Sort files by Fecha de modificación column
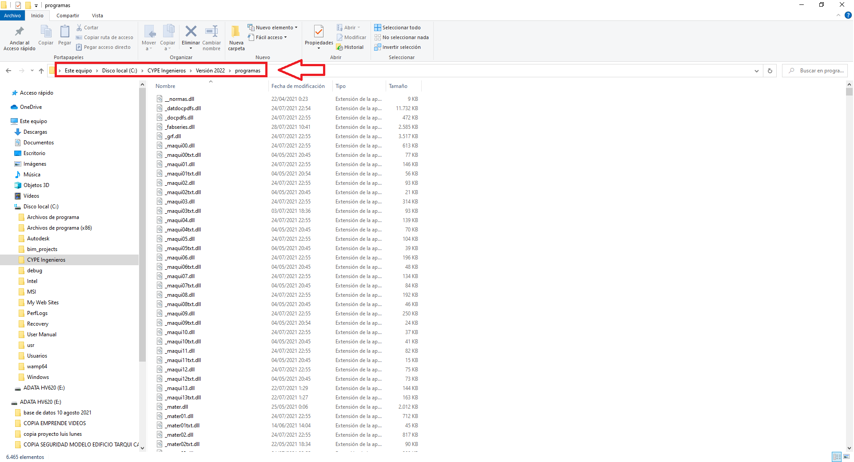Screen dimensions: 854x462 tap(298, 86)
